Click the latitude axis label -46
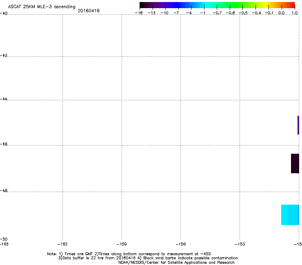Viewport: 302px width, 265px height. click(4, 144)
